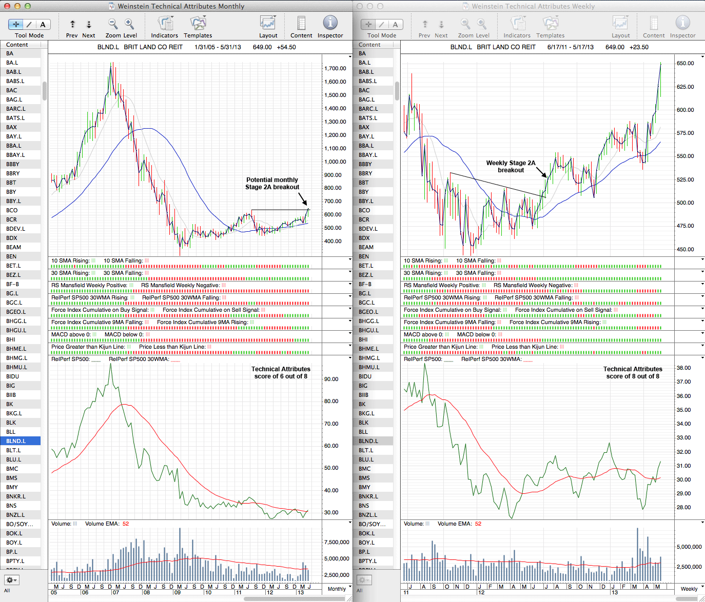Zoom out using Weekly window magnifier minus

(465, 24)
